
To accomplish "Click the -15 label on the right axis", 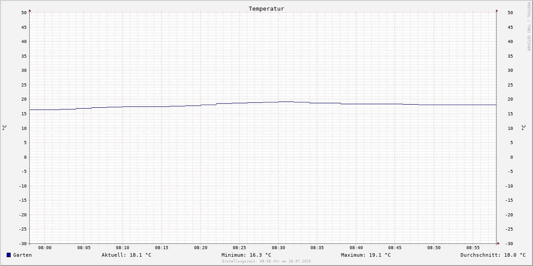I will click(x=509, y=200).
